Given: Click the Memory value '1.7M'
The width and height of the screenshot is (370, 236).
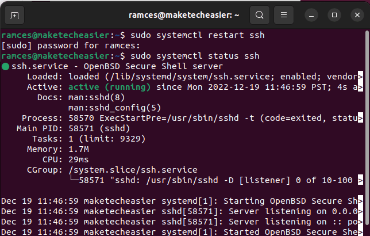Looking at the screenshot, I should click(x=79, y=150).
